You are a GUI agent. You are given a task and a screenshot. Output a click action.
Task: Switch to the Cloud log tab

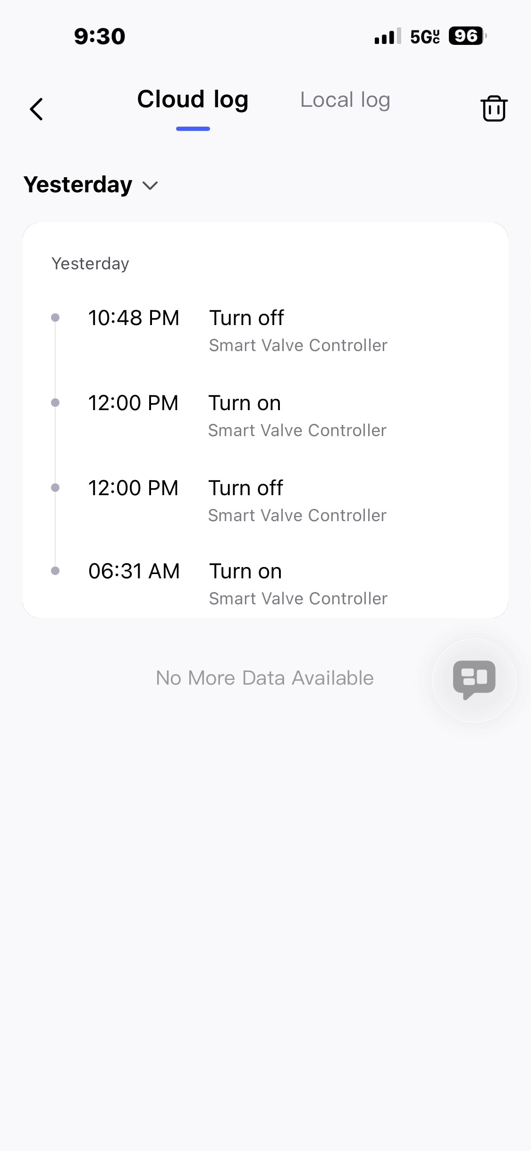pyautogui.click(x=193, y=100)
